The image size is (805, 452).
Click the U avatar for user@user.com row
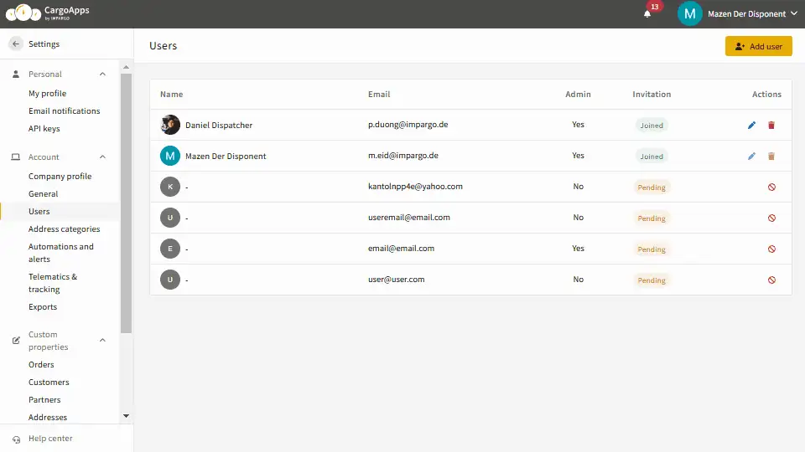pos(170,280)
